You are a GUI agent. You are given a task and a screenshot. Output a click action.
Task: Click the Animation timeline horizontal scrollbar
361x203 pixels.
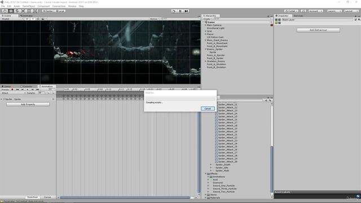tap(125, 197)
